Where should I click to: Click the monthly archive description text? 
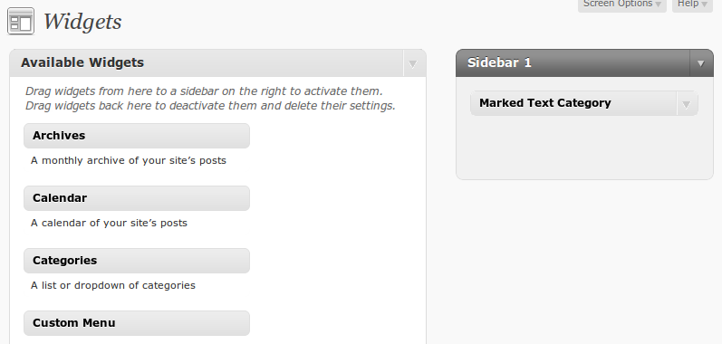[x=129, y=160]
